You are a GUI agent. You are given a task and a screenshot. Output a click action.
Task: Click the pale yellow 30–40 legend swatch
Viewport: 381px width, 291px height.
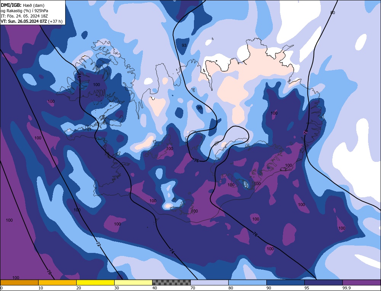[x=133, y=282]
